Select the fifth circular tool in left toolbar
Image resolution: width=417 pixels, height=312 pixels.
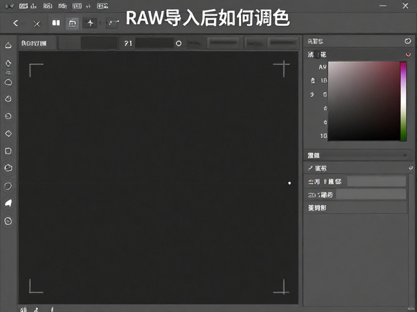(x=8, y=116)
